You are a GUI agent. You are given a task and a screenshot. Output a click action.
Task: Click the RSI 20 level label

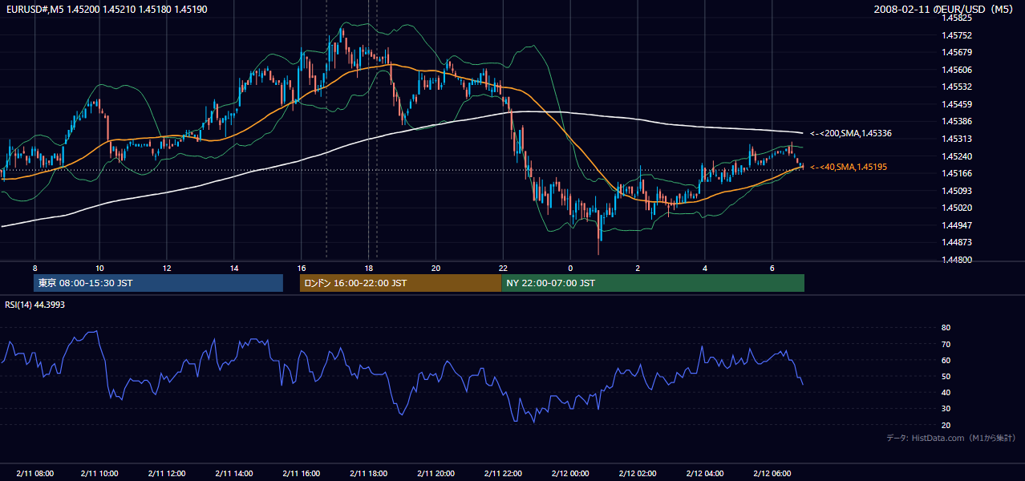click(946, 425)
